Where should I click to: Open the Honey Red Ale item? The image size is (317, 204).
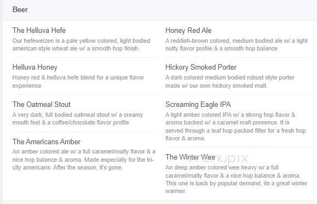[189, 30]
